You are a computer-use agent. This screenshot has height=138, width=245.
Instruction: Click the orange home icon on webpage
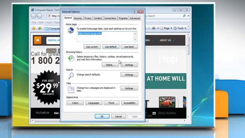pyautogui.click(x=38, y=40)
